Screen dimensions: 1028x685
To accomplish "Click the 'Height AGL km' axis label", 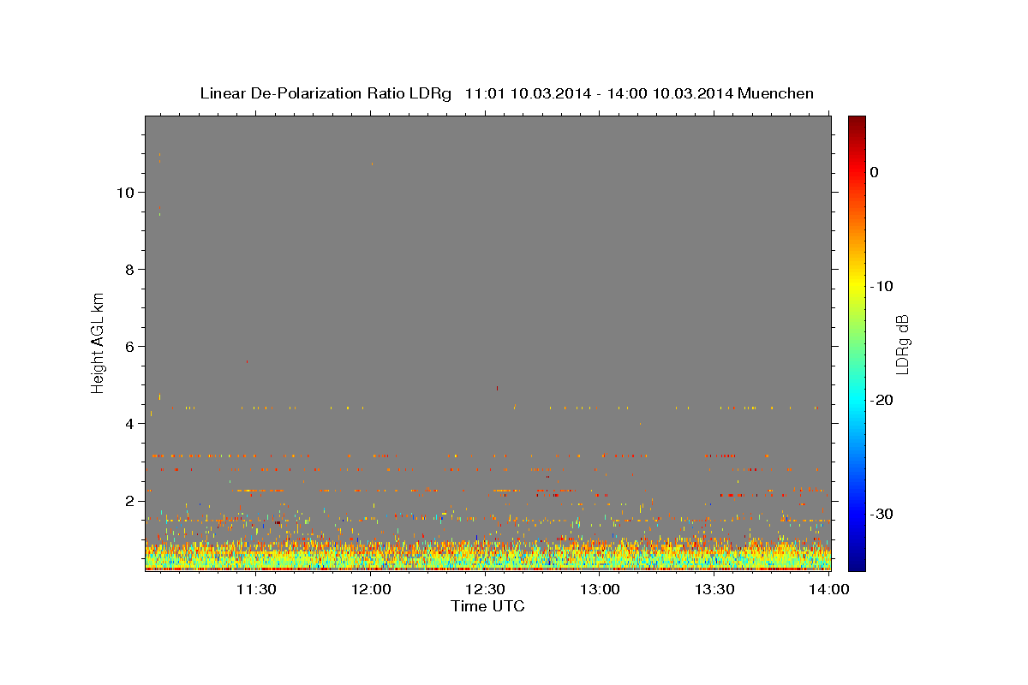I will click(x=98, y=342).
